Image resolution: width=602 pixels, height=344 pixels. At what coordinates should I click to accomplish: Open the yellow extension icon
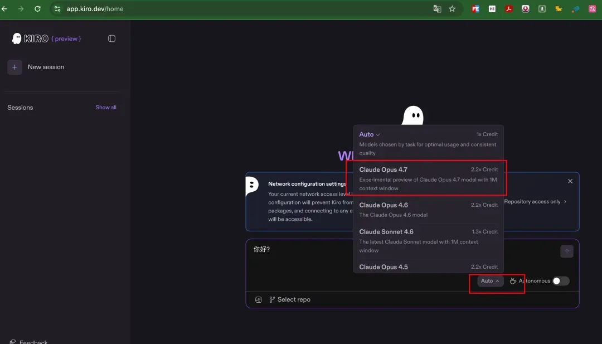[x=559, y=9]
